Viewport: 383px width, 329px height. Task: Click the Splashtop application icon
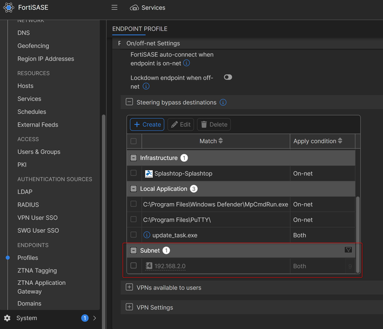click(x=148, y=174)
